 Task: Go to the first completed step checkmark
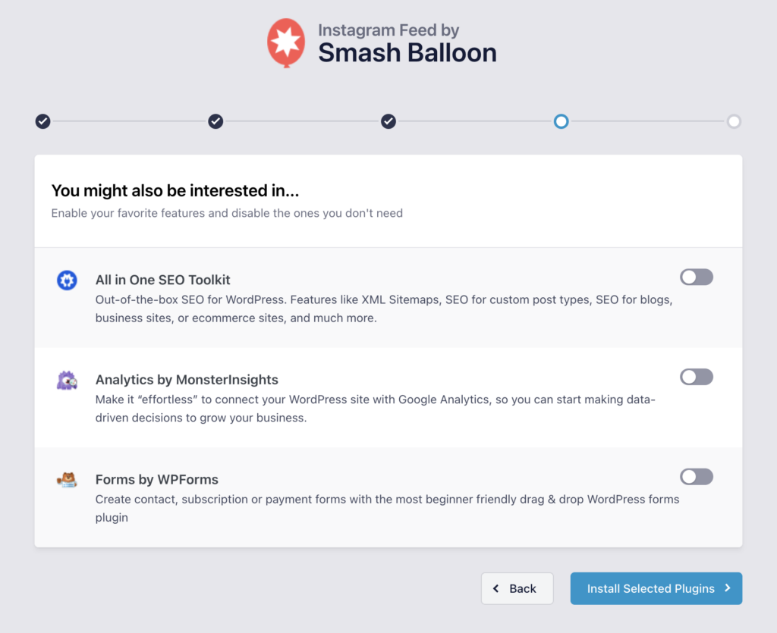pos(43,121)
